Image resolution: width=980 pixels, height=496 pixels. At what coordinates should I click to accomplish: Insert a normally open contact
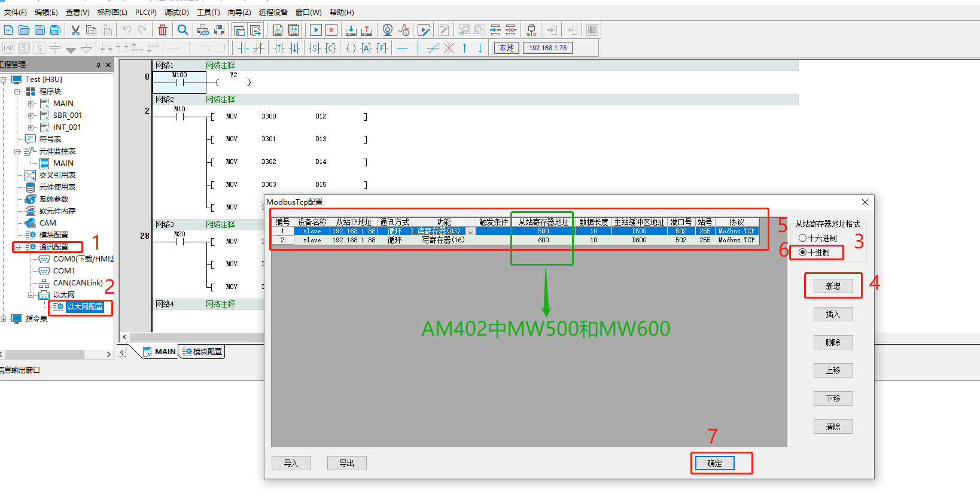243,48
